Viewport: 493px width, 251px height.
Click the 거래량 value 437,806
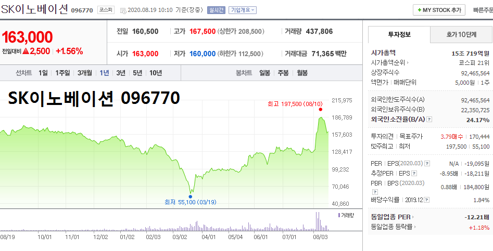[319, 31]
